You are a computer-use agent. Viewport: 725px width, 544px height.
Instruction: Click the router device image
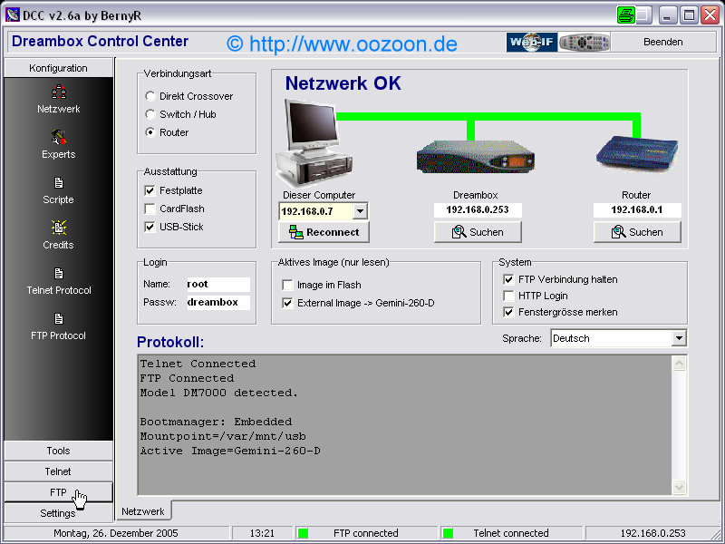pyautogui.click(x=637, y=155)
